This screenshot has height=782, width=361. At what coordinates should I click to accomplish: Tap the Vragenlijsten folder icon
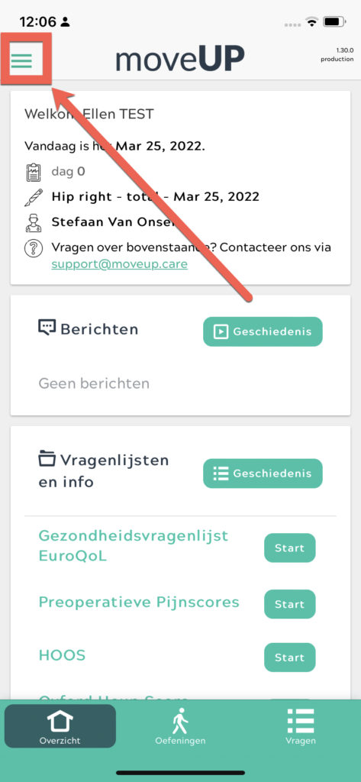(x=47, y=458)
